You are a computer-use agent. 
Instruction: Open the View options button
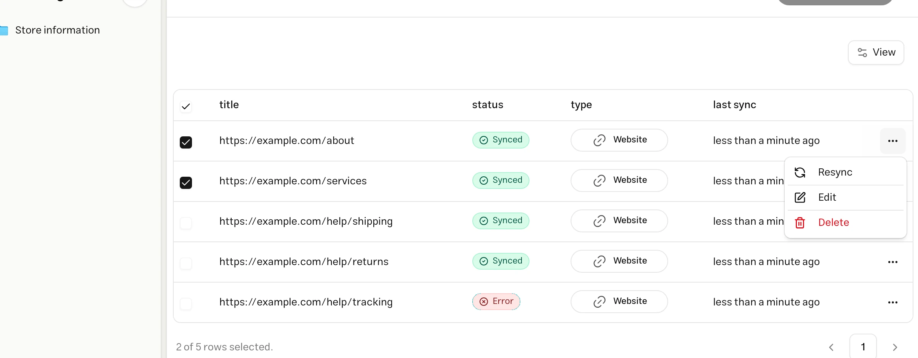pos(876,53)
